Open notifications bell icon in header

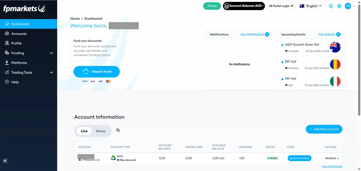point(331,6)
